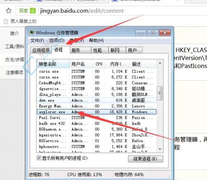Click the 结束进程 button

coord(145,159)
